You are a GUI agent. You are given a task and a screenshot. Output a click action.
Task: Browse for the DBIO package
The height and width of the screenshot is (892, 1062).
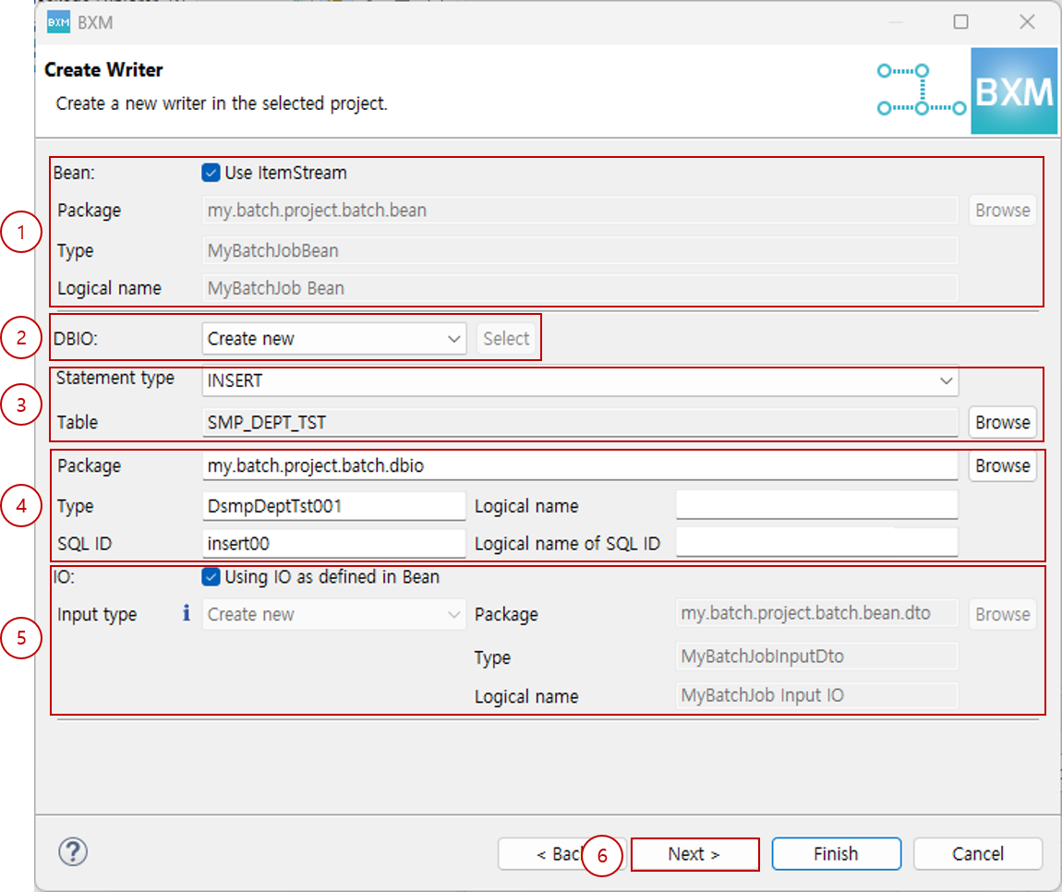(1001, 465)
